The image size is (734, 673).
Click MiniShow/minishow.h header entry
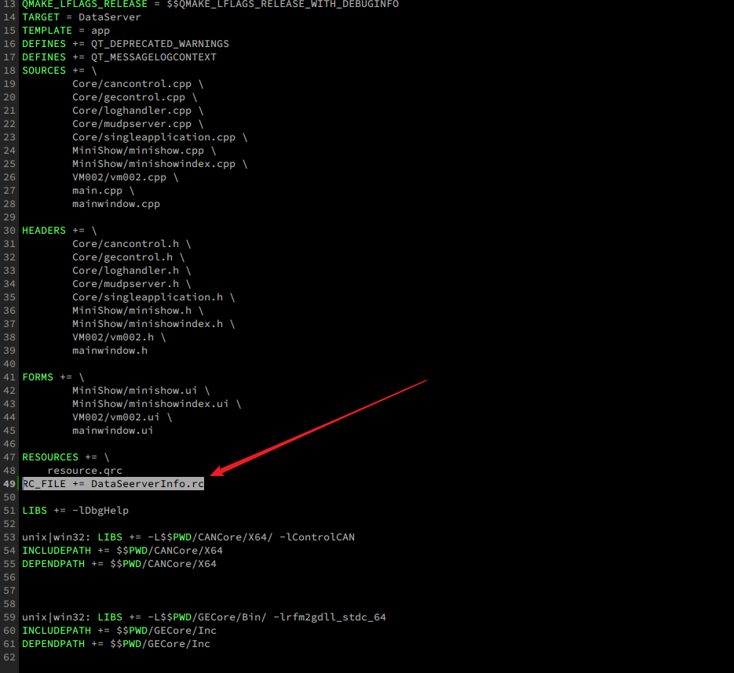point(137,311)
